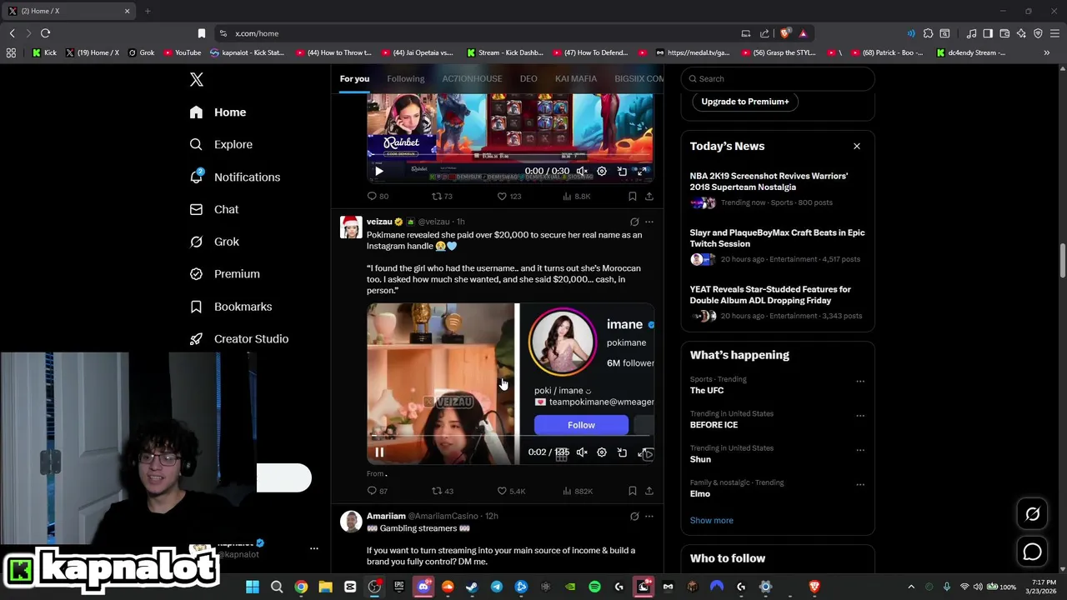The height and width of the screenshot is (600, 1067).
Task: Repost the post with 73 reposts
Action: (442, 197)
